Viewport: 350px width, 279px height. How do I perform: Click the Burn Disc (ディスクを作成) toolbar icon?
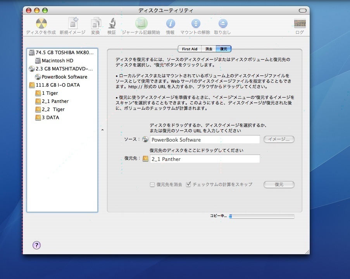tap(41, 23)
